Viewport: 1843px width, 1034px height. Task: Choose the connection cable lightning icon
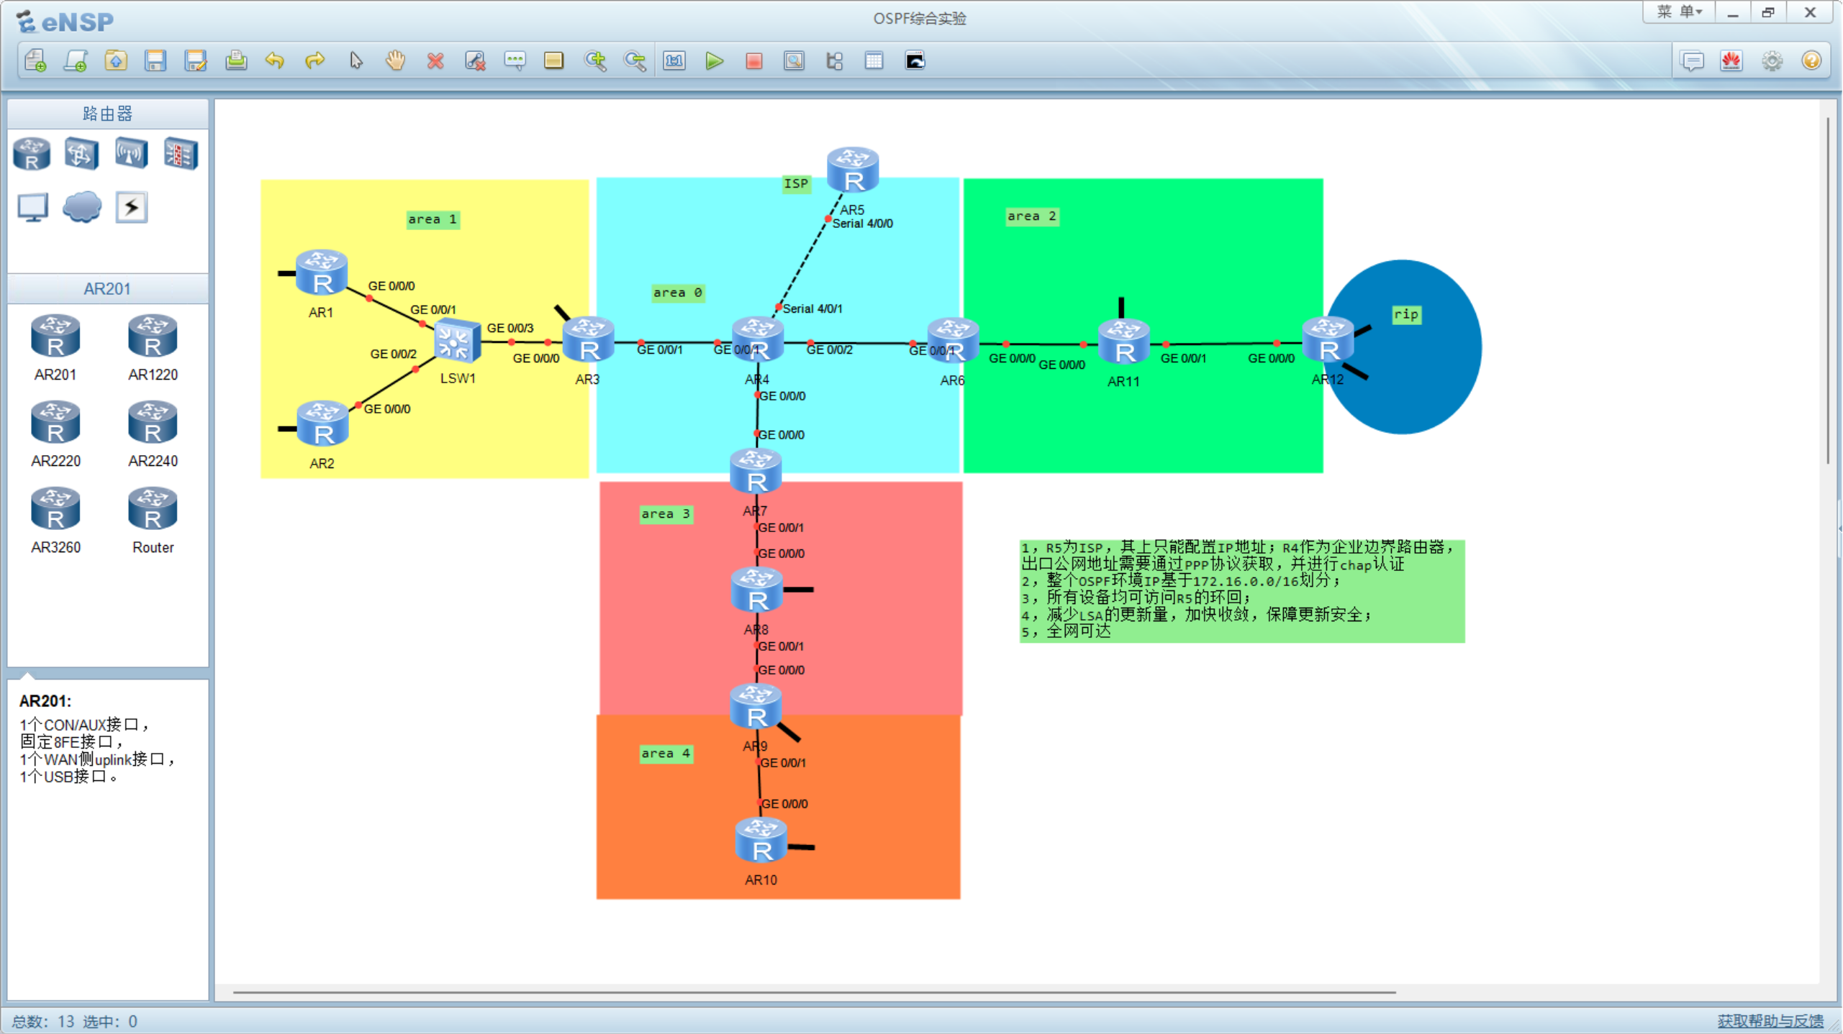pyautogui.click(x=131, y=208)
